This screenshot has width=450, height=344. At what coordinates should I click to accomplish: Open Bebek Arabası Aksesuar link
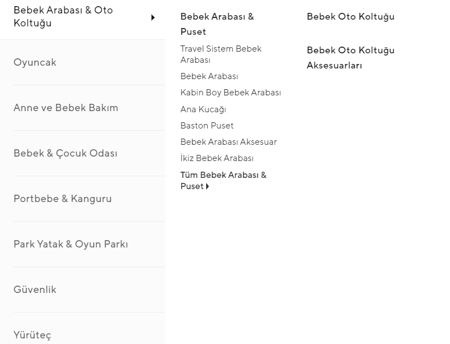(228, 142)
